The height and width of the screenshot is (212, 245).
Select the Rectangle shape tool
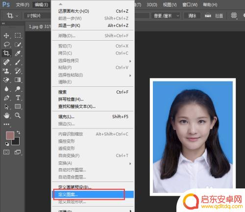click(x=18, y=106)
